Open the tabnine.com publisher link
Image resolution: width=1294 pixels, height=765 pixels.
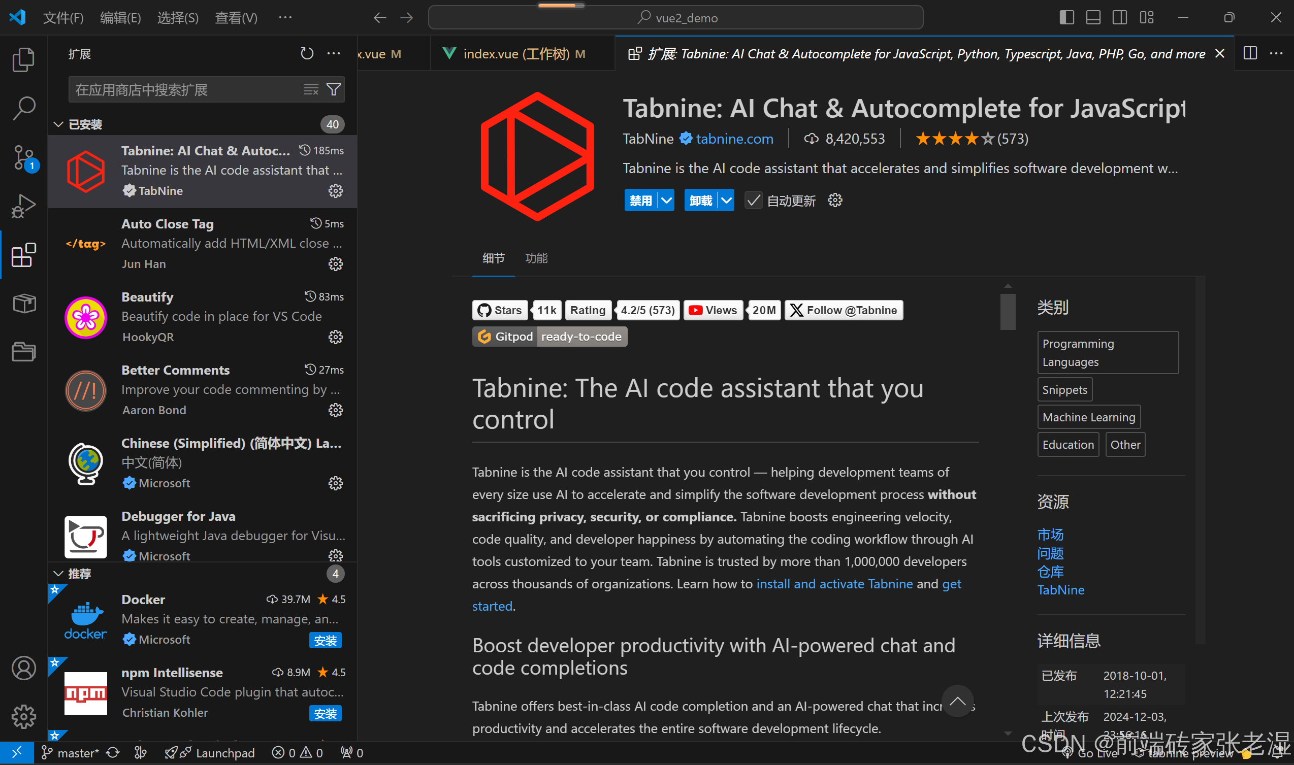tap(734, 139)
